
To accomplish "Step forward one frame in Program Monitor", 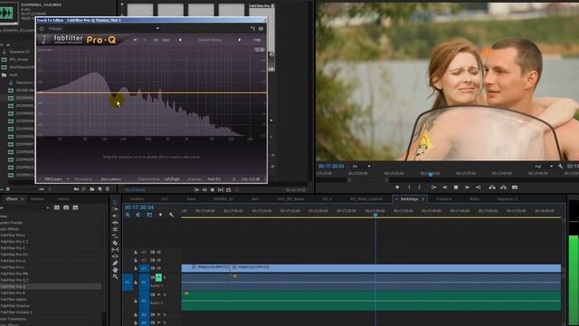I will coord(467,187).
